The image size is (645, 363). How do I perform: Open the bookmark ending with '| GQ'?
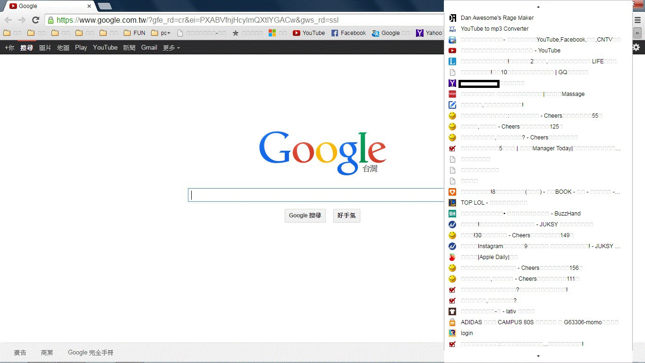[x=538, y=72]
